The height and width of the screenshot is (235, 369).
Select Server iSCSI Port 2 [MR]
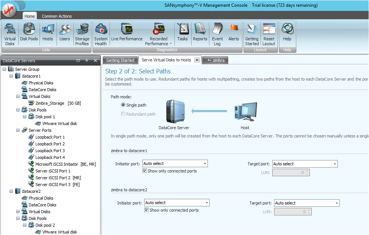coord(55,177)
